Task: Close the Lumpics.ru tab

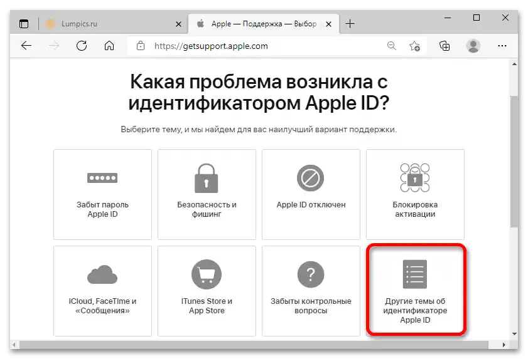Action: coord(178,24)
